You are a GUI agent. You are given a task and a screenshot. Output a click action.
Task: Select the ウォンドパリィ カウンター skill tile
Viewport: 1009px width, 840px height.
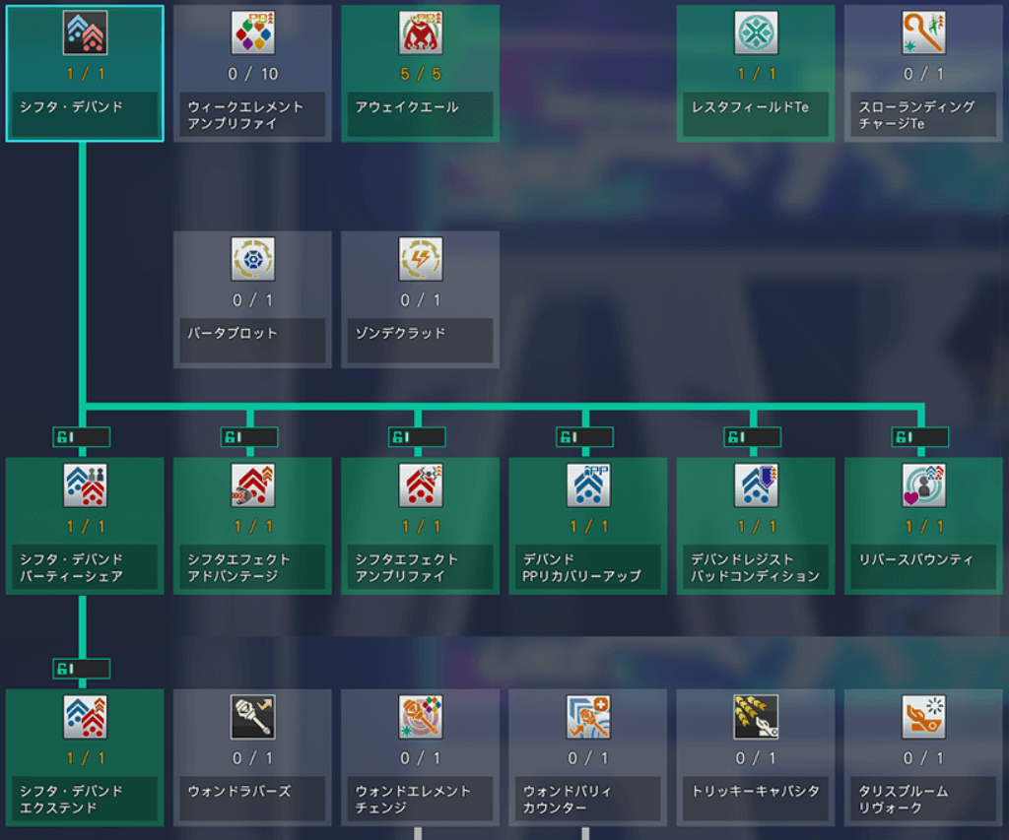click(x=587, y=756)
